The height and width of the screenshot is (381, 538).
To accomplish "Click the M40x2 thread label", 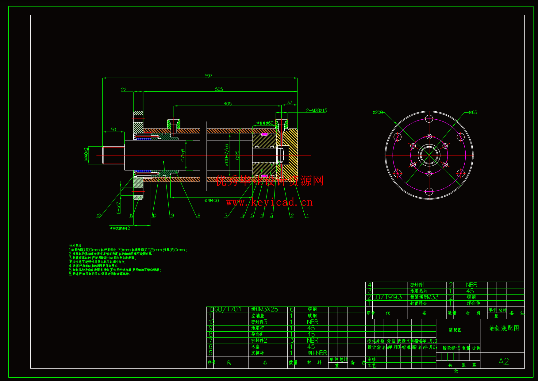I will 86,154.
